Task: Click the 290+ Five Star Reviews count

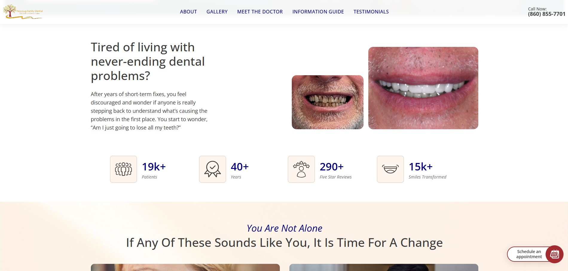Action: pos(332,166)
